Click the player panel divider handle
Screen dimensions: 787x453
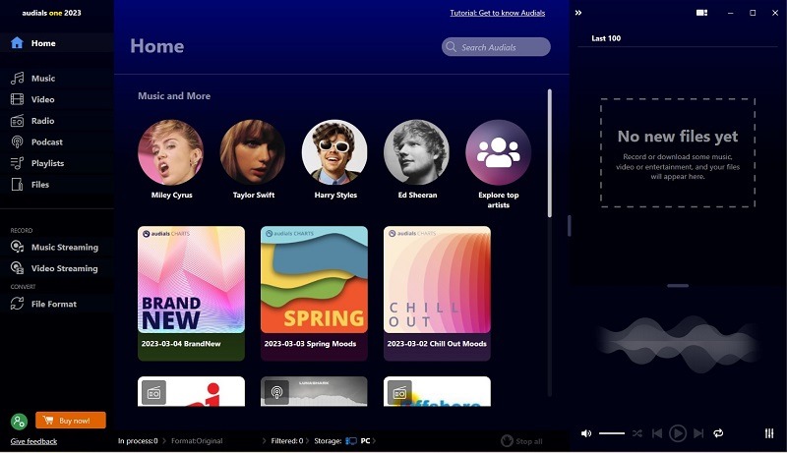point(678,286)
